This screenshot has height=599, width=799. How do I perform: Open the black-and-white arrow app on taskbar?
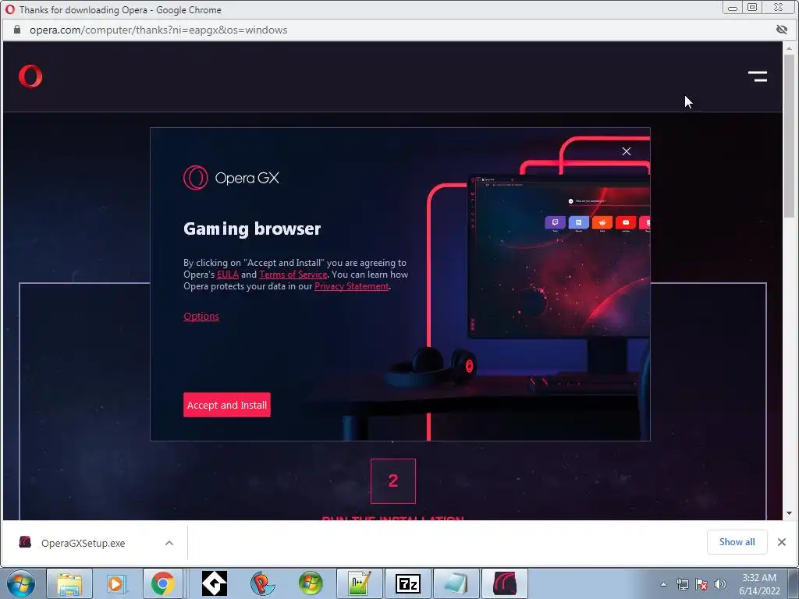(215, 583)
